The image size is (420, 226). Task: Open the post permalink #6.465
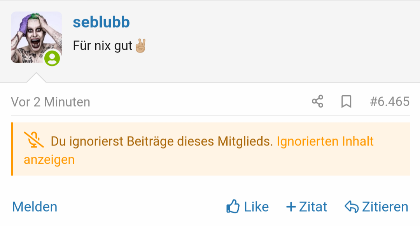389,102
